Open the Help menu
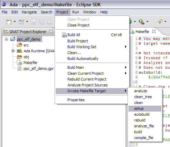The width and height of the screenshot is (170, 147). 104,12
